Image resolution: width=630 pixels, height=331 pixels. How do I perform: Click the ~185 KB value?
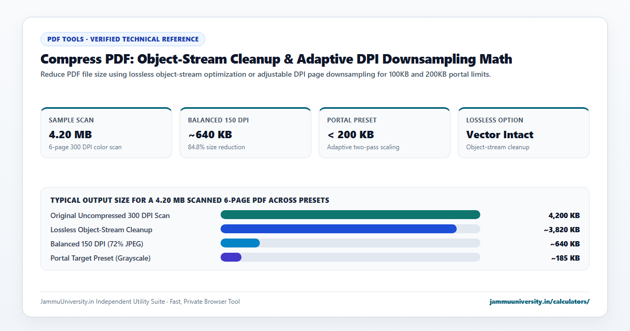click(565, 258)
